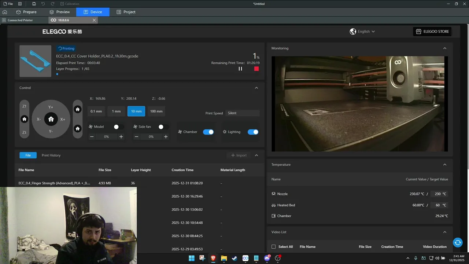Viewport: 469px width, 264px height.
Task: Select the Connected Printer tab
Action: pos(18,20)
